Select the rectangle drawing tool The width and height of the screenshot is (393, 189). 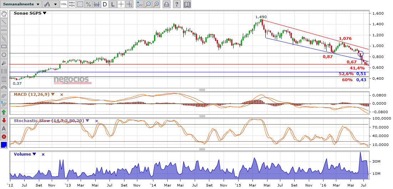point(4,47)
